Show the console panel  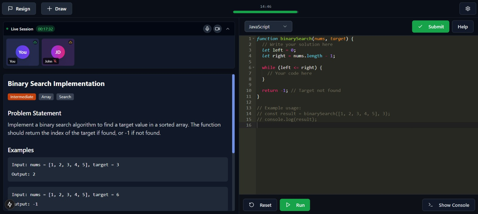pyautogui.click(x=448, y=205)
